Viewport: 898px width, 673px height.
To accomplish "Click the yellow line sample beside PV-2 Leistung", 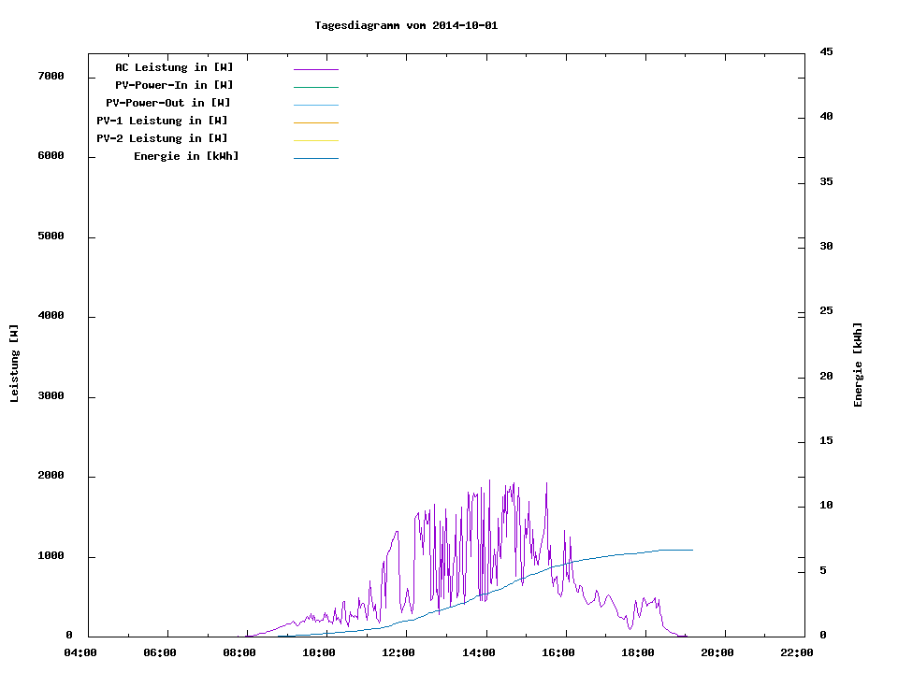I will pos(315,140).
